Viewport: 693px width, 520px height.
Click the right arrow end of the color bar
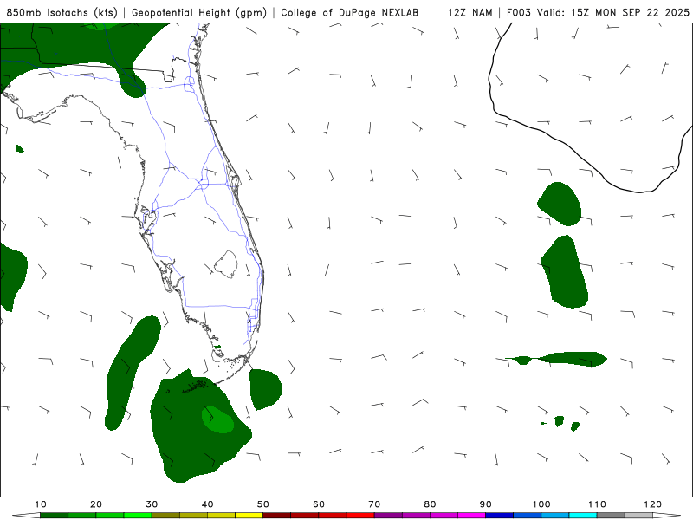667,516
